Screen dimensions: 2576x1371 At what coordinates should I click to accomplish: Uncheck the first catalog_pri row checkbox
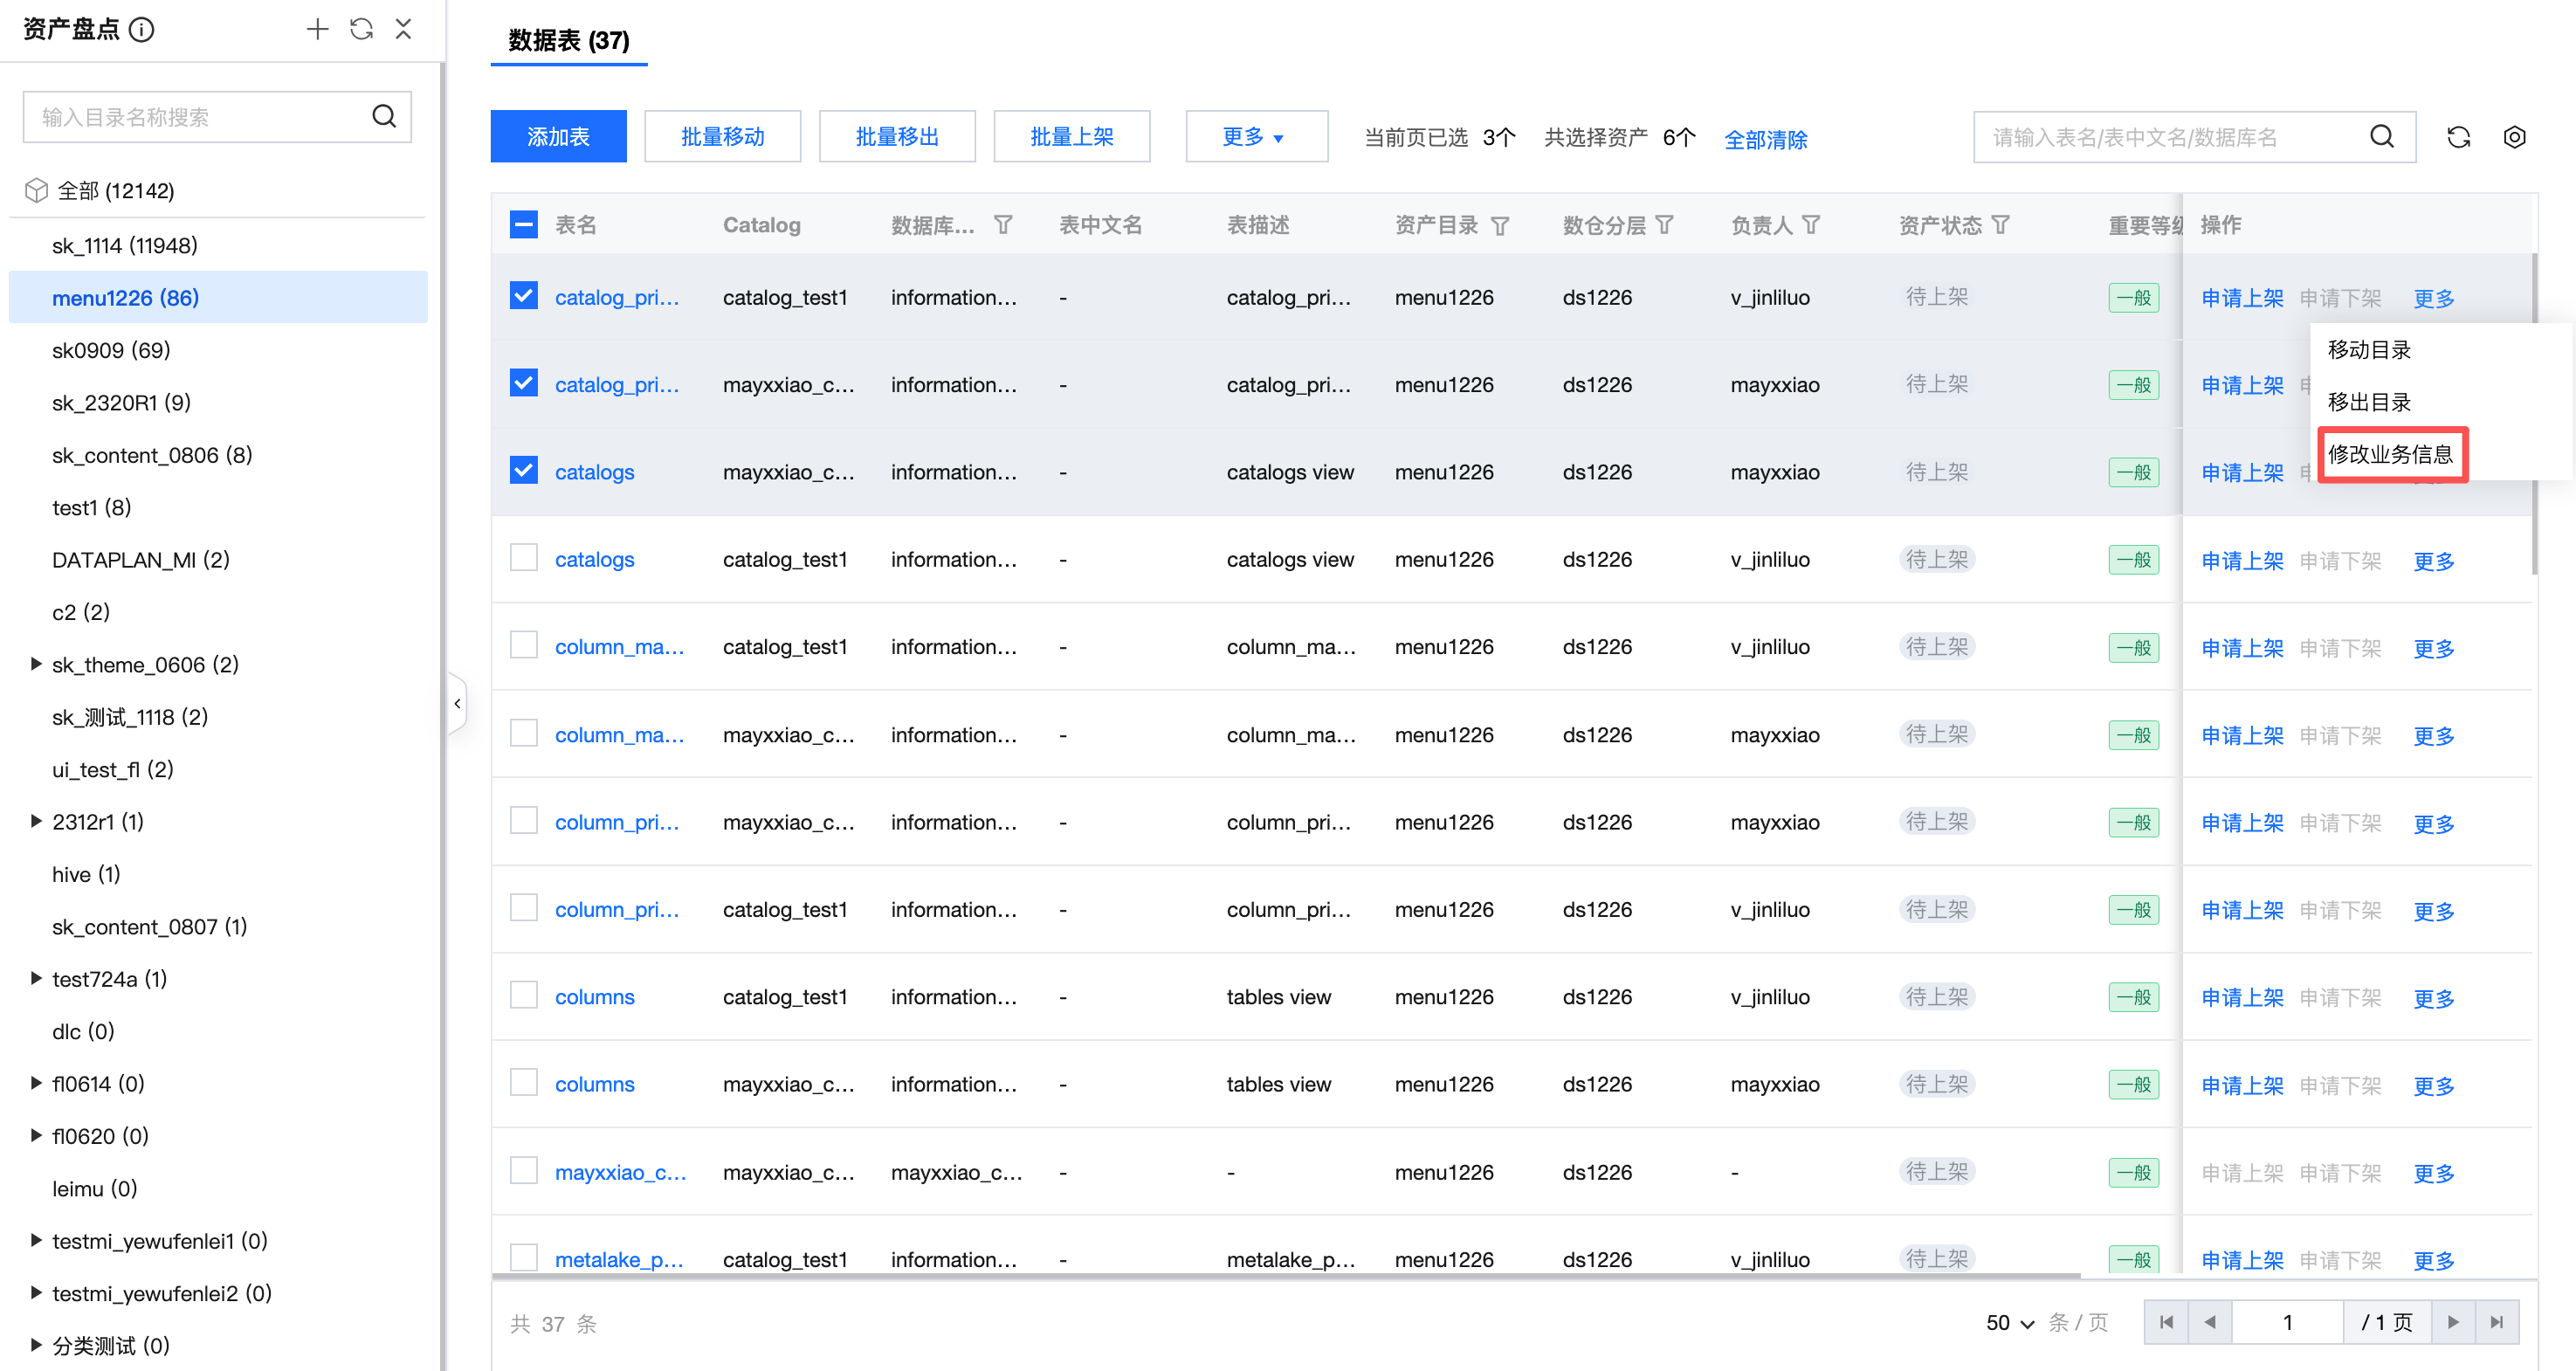[x=524, y=296]
